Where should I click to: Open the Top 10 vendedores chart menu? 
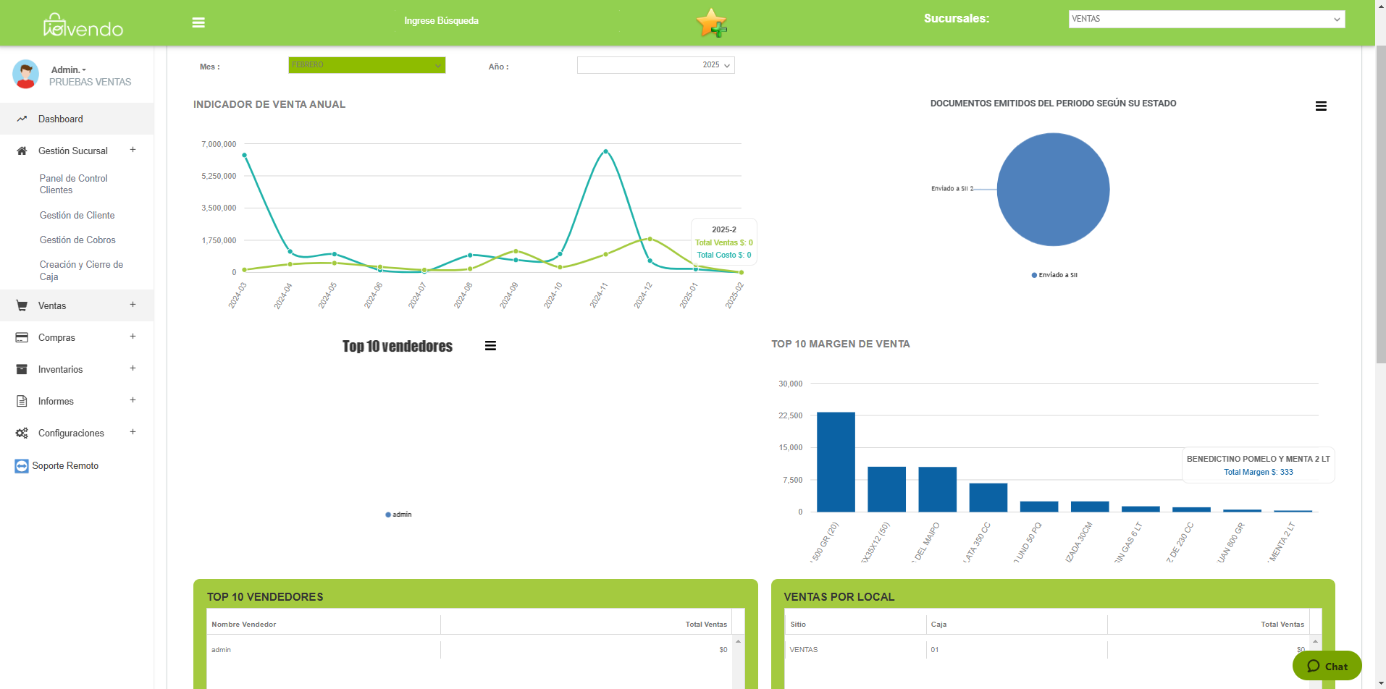[x=490, y=346]
